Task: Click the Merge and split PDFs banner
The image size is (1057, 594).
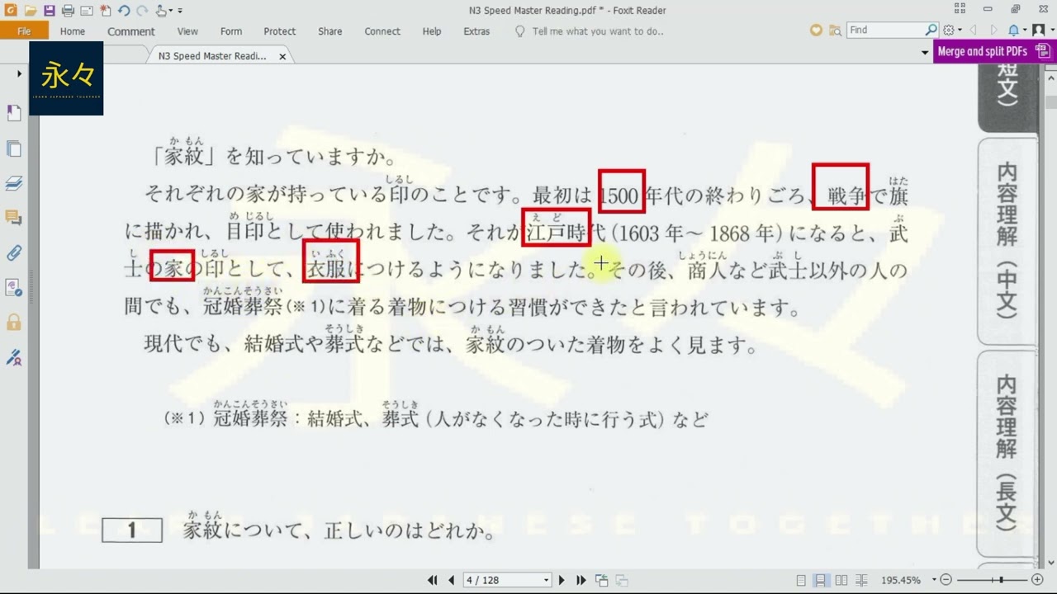Action: coord(993,51)
